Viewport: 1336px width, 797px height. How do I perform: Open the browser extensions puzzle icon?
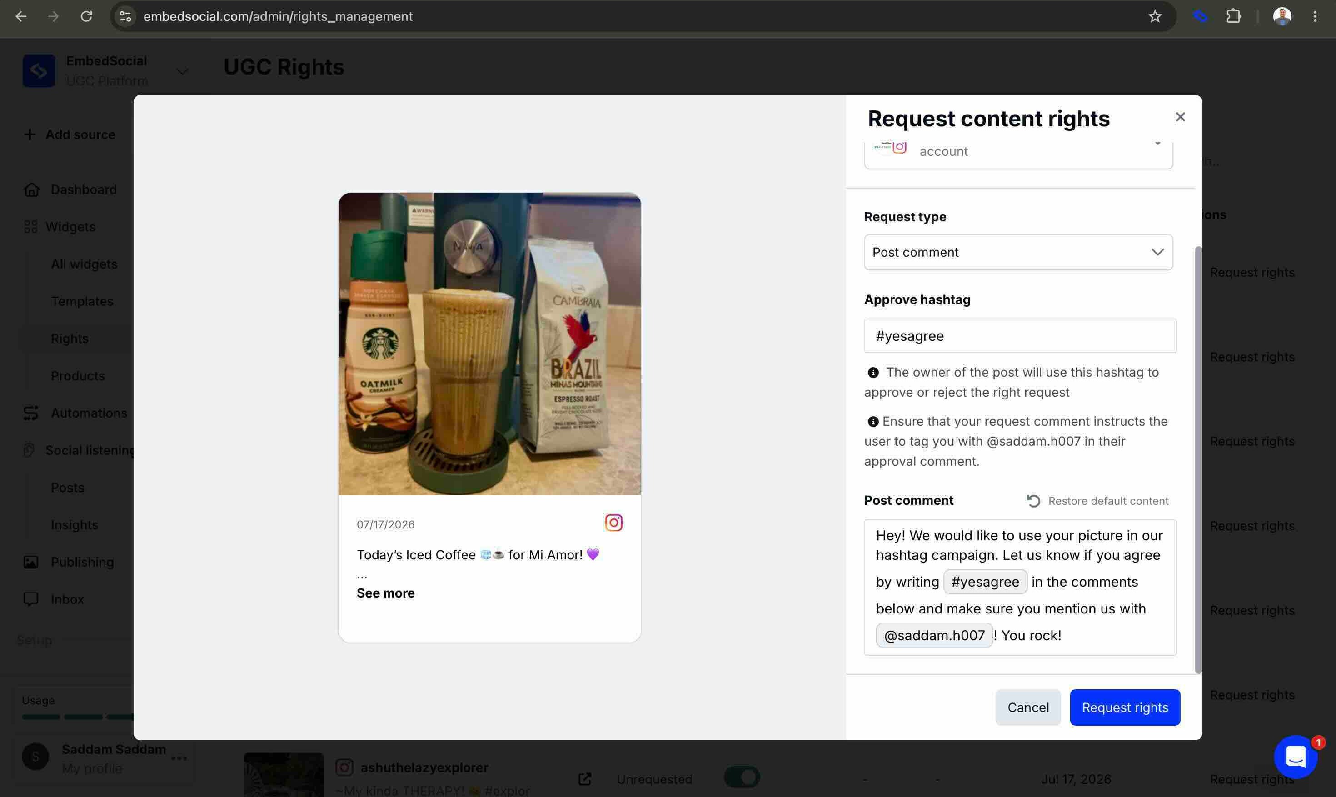(1233, 16)
